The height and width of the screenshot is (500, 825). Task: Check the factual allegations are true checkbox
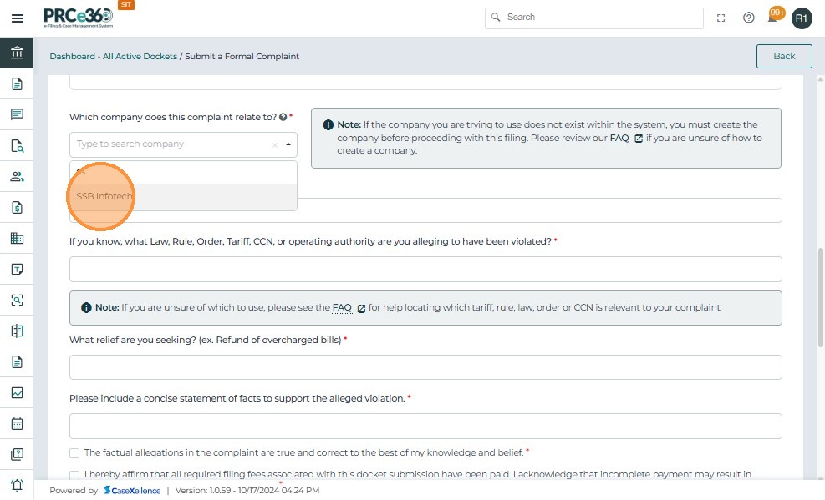(x=74, y=453)
